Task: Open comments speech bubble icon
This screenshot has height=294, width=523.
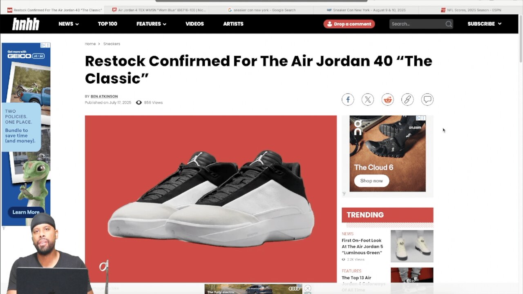Action: tap(427, 99)
